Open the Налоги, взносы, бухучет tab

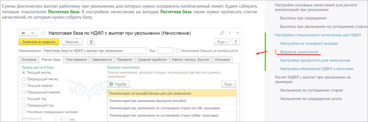[x=191, y=60]
